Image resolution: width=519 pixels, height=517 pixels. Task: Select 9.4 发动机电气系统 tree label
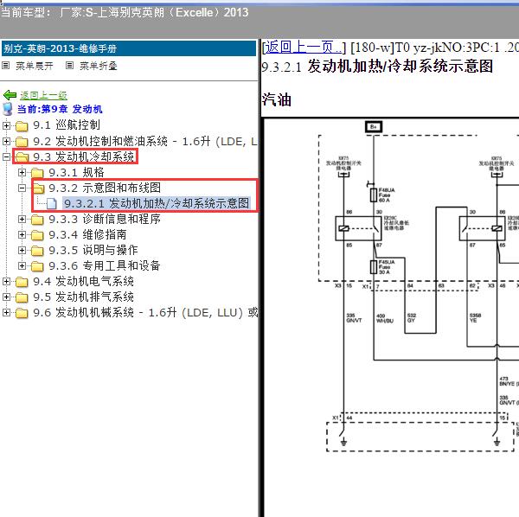83,281
